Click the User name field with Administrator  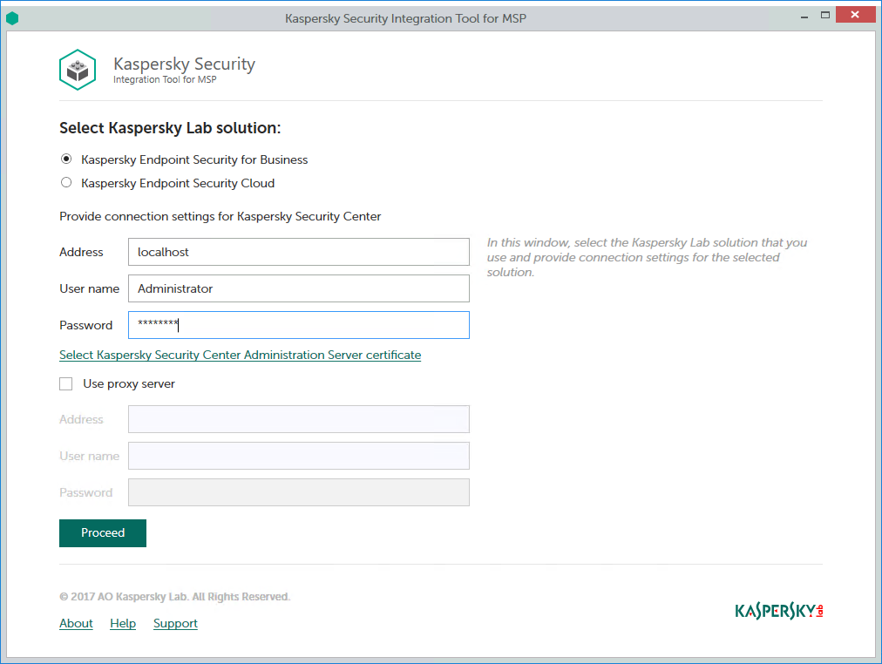(x=299, y=288)
